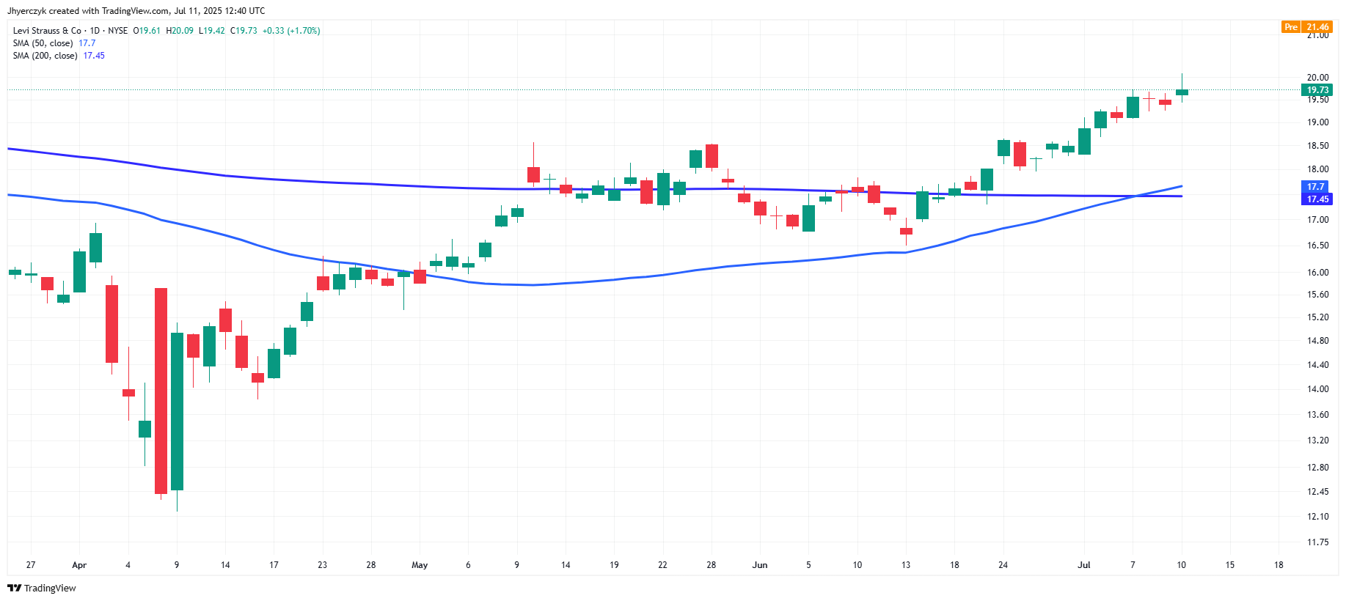The width and height of the screenshot is (1346, 601).
Task: Click the 16.00 price axis label
Action: click(1317, 273)
